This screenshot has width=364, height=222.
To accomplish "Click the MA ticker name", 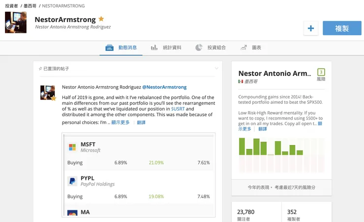I will point(85,212).
